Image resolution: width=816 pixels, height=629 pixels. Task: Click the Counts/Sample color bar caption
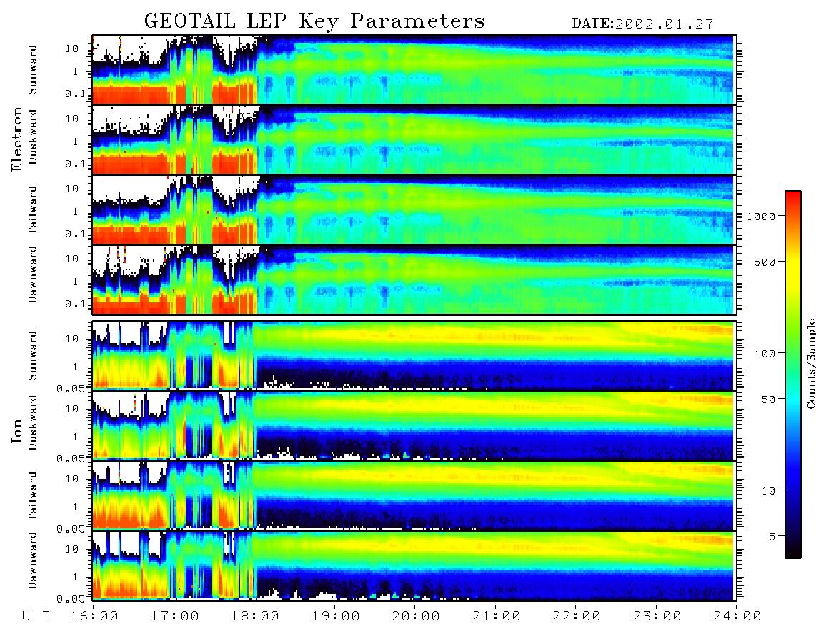point(810,363)
